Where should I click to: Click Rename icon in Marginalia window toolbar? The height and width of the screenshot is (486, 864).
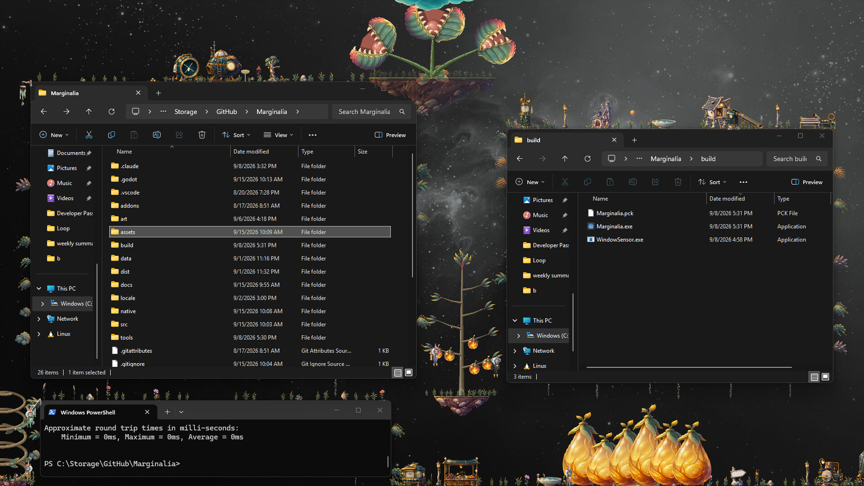(x=157, y=135)
